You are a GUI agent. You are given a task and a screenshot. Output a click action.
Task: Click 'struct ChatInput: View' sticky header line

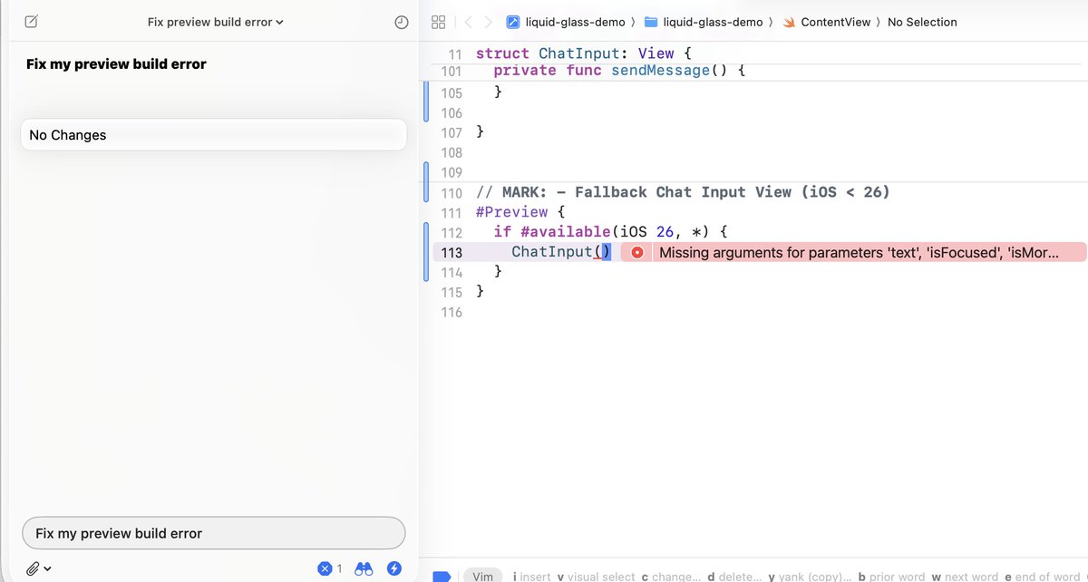pyautogui.click(x=584, y=53)
